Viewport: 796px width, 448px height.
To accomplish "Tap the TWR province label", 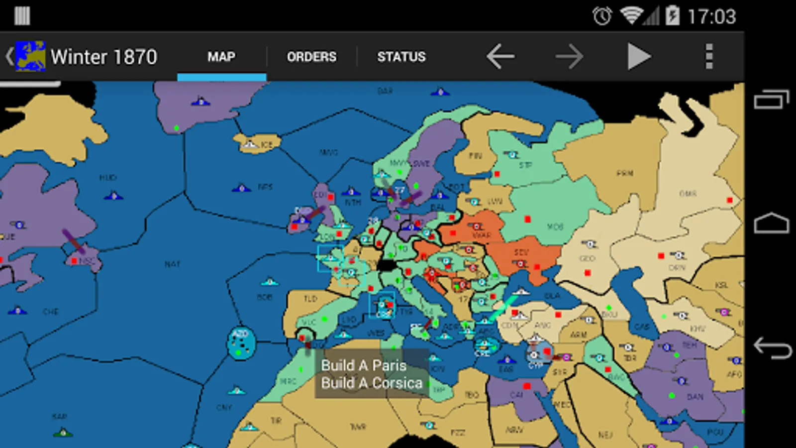I will [358, 427].
